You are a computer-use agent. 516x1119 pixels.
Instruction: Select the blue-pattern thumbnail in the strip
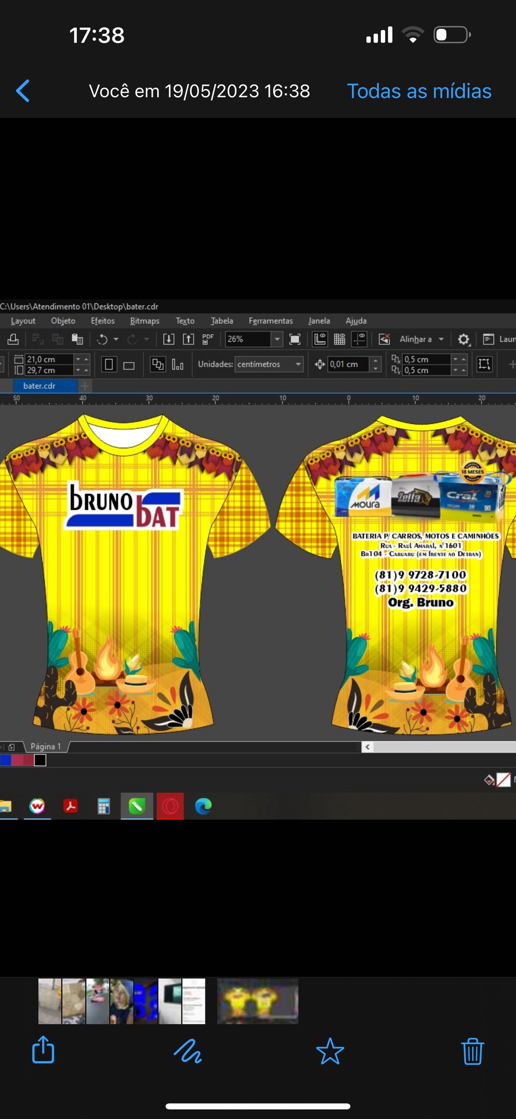pos(146,1001)
